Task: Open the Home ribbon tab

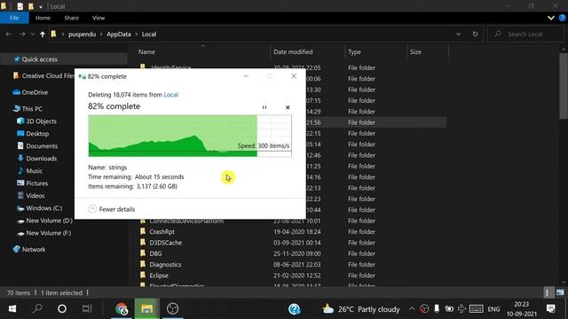Action: (x=43, y=18)
